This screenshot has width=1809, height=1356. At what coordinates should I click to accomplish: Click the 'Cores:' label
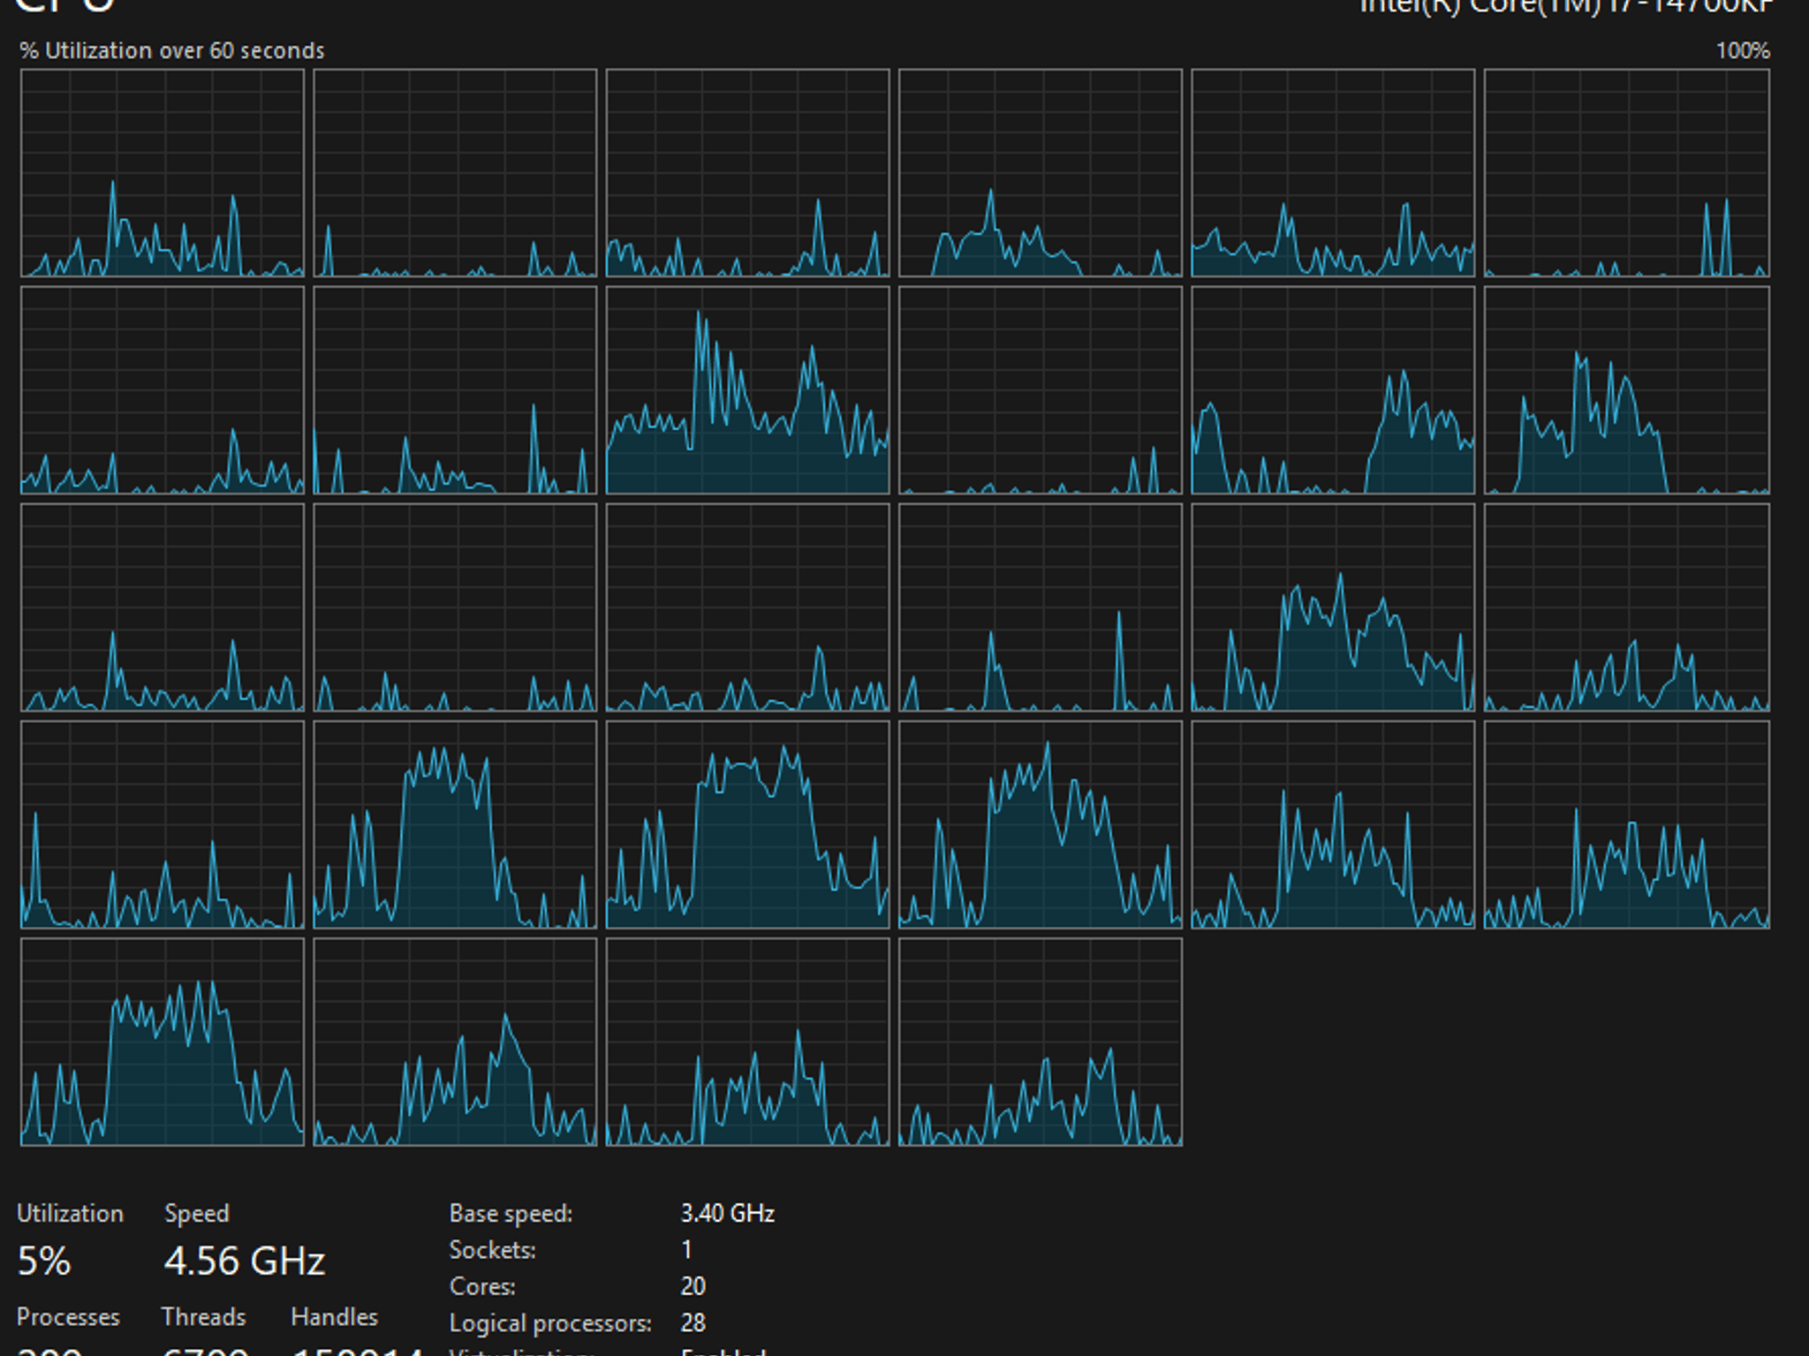tap(482, 1286)
